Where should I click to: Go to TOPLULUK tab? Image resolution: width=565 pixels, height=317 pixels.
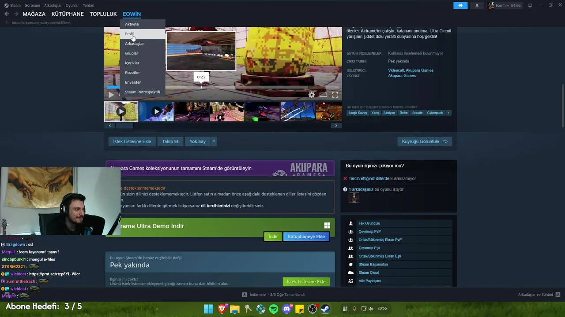(x=103, y=14)
